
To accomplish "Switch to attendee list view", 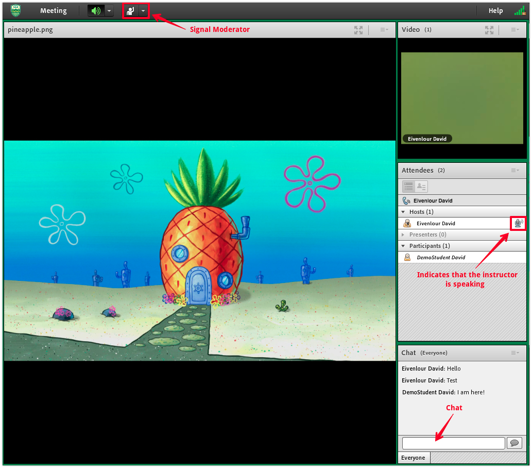I will click(x=408, y=187).
